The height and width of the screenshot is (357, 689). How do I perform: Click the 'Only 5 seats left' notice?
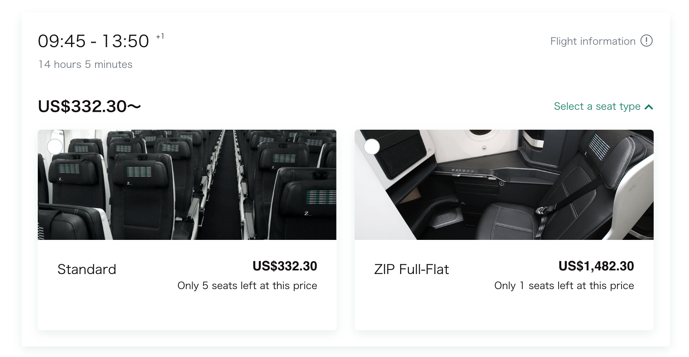click(x=247, y=285)
